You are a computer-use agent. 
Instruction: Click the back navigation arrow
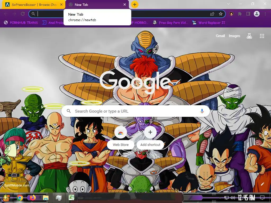coord(6,14)
